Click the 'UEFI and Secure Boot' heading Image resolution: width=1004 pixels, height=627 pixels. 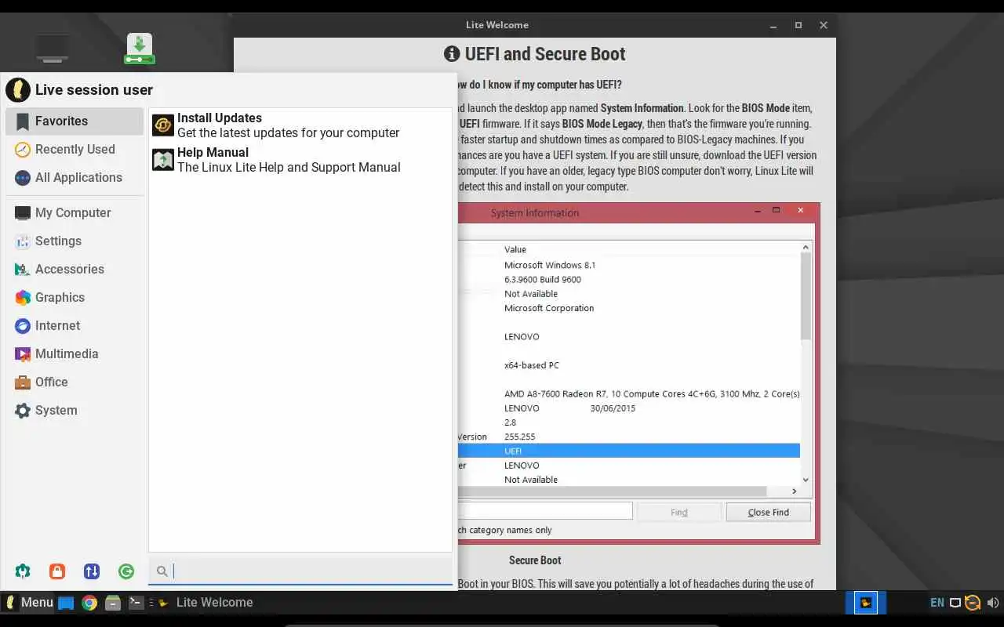point(545,54)
